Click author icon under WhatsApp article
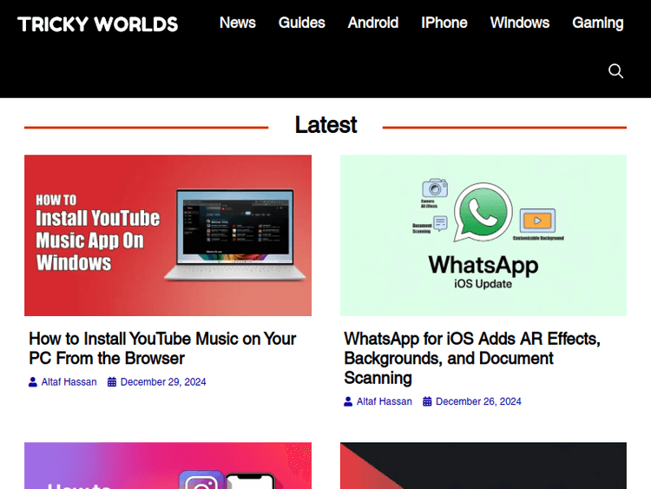 348,401
